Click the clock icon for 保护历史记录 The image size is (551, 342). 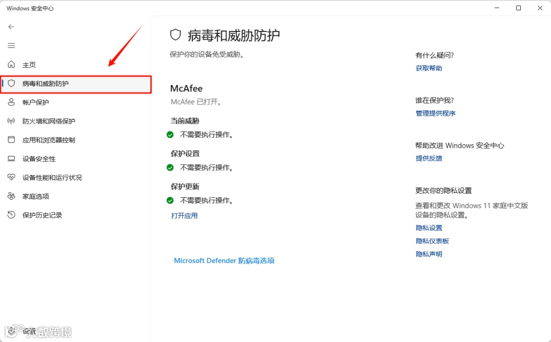pyautogui.click(x=11, y=215)
